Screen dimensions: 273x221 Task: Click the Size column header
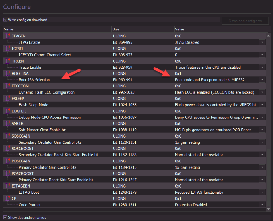(142, 29)
